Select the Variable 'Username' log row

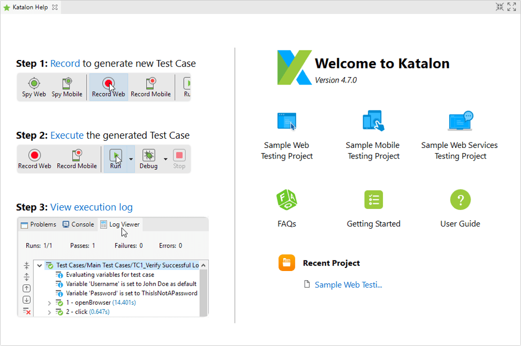131,284
